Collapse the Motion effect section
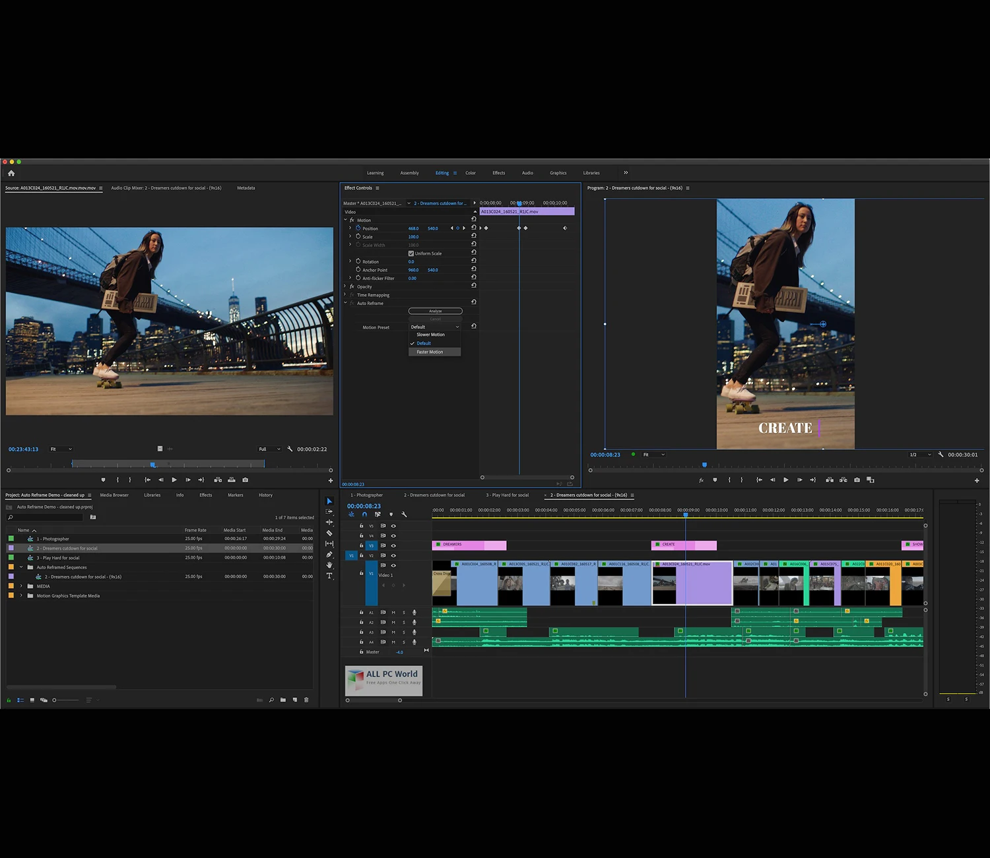Screen dimensions: 990x858 click(345, 220)
